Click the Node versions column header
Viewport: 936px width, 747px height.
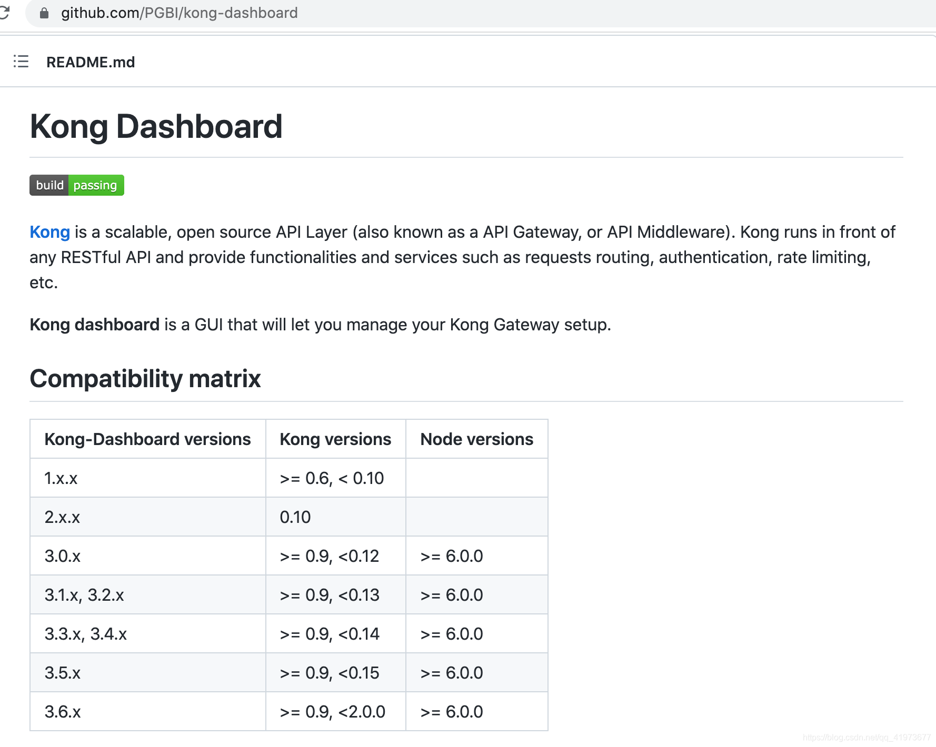[x=476, y=439]
